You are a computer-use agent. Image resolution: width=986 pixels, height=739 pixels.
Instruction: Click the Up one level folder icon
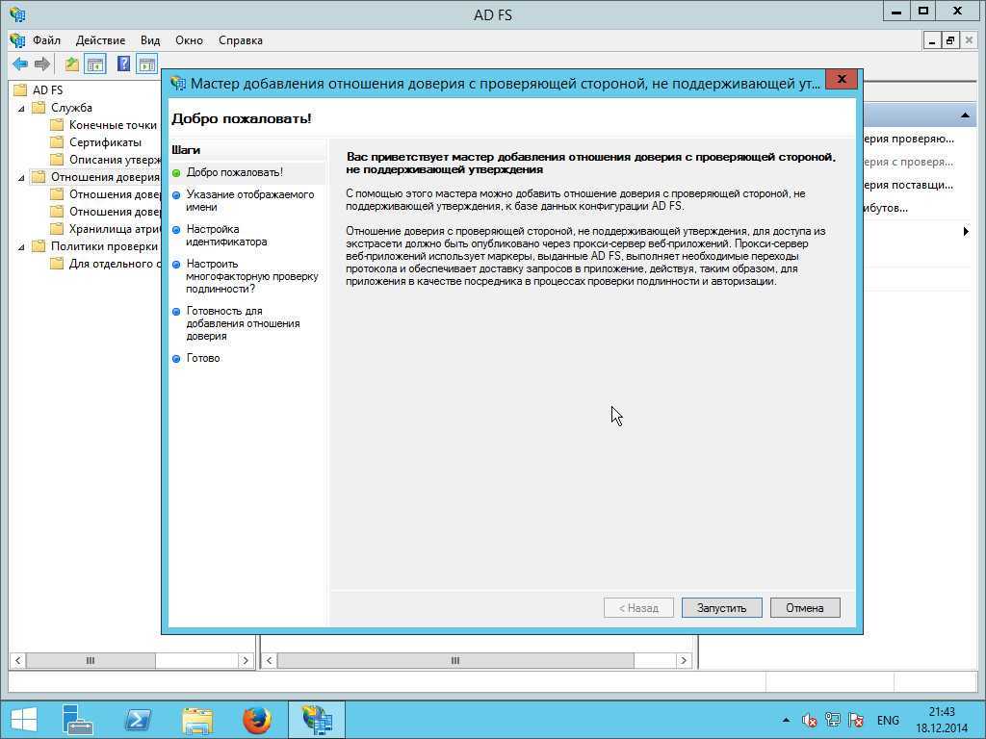72,64
